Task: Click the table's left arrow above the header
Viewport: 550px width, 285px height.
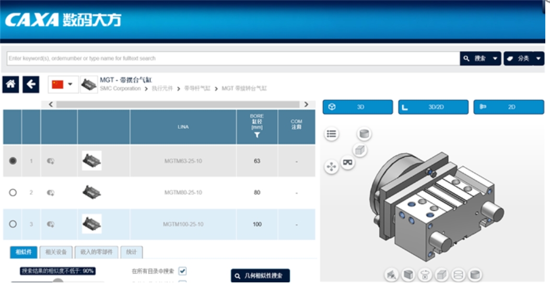Action: coord(51,104)
